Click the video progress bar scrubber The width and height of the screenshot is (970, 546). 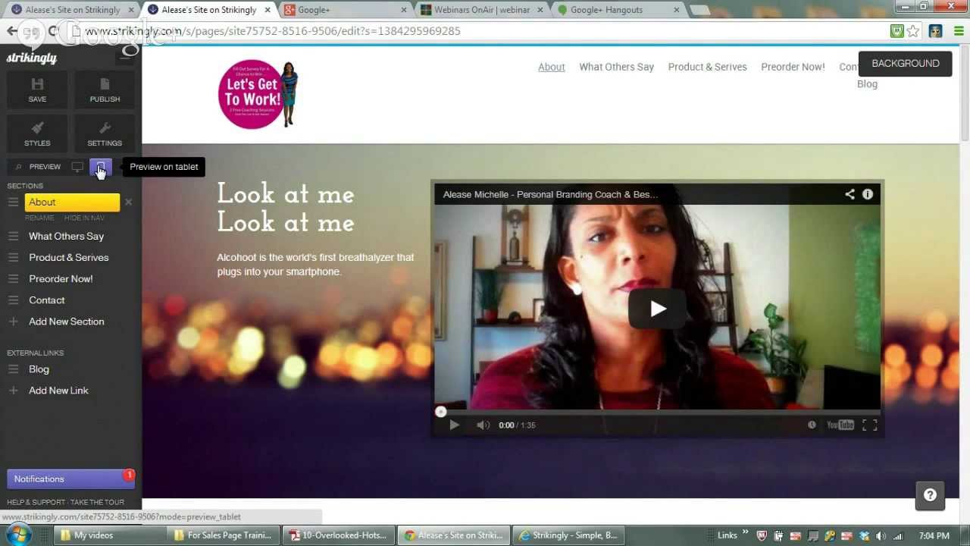(x=441, y=412)
